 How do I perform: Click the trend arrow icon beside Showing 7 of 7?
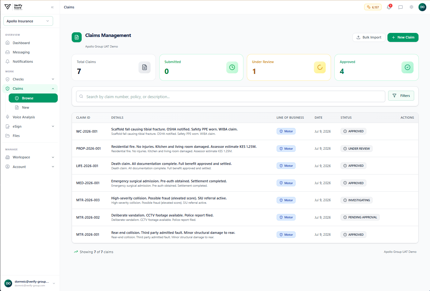[x=76, y=252]
